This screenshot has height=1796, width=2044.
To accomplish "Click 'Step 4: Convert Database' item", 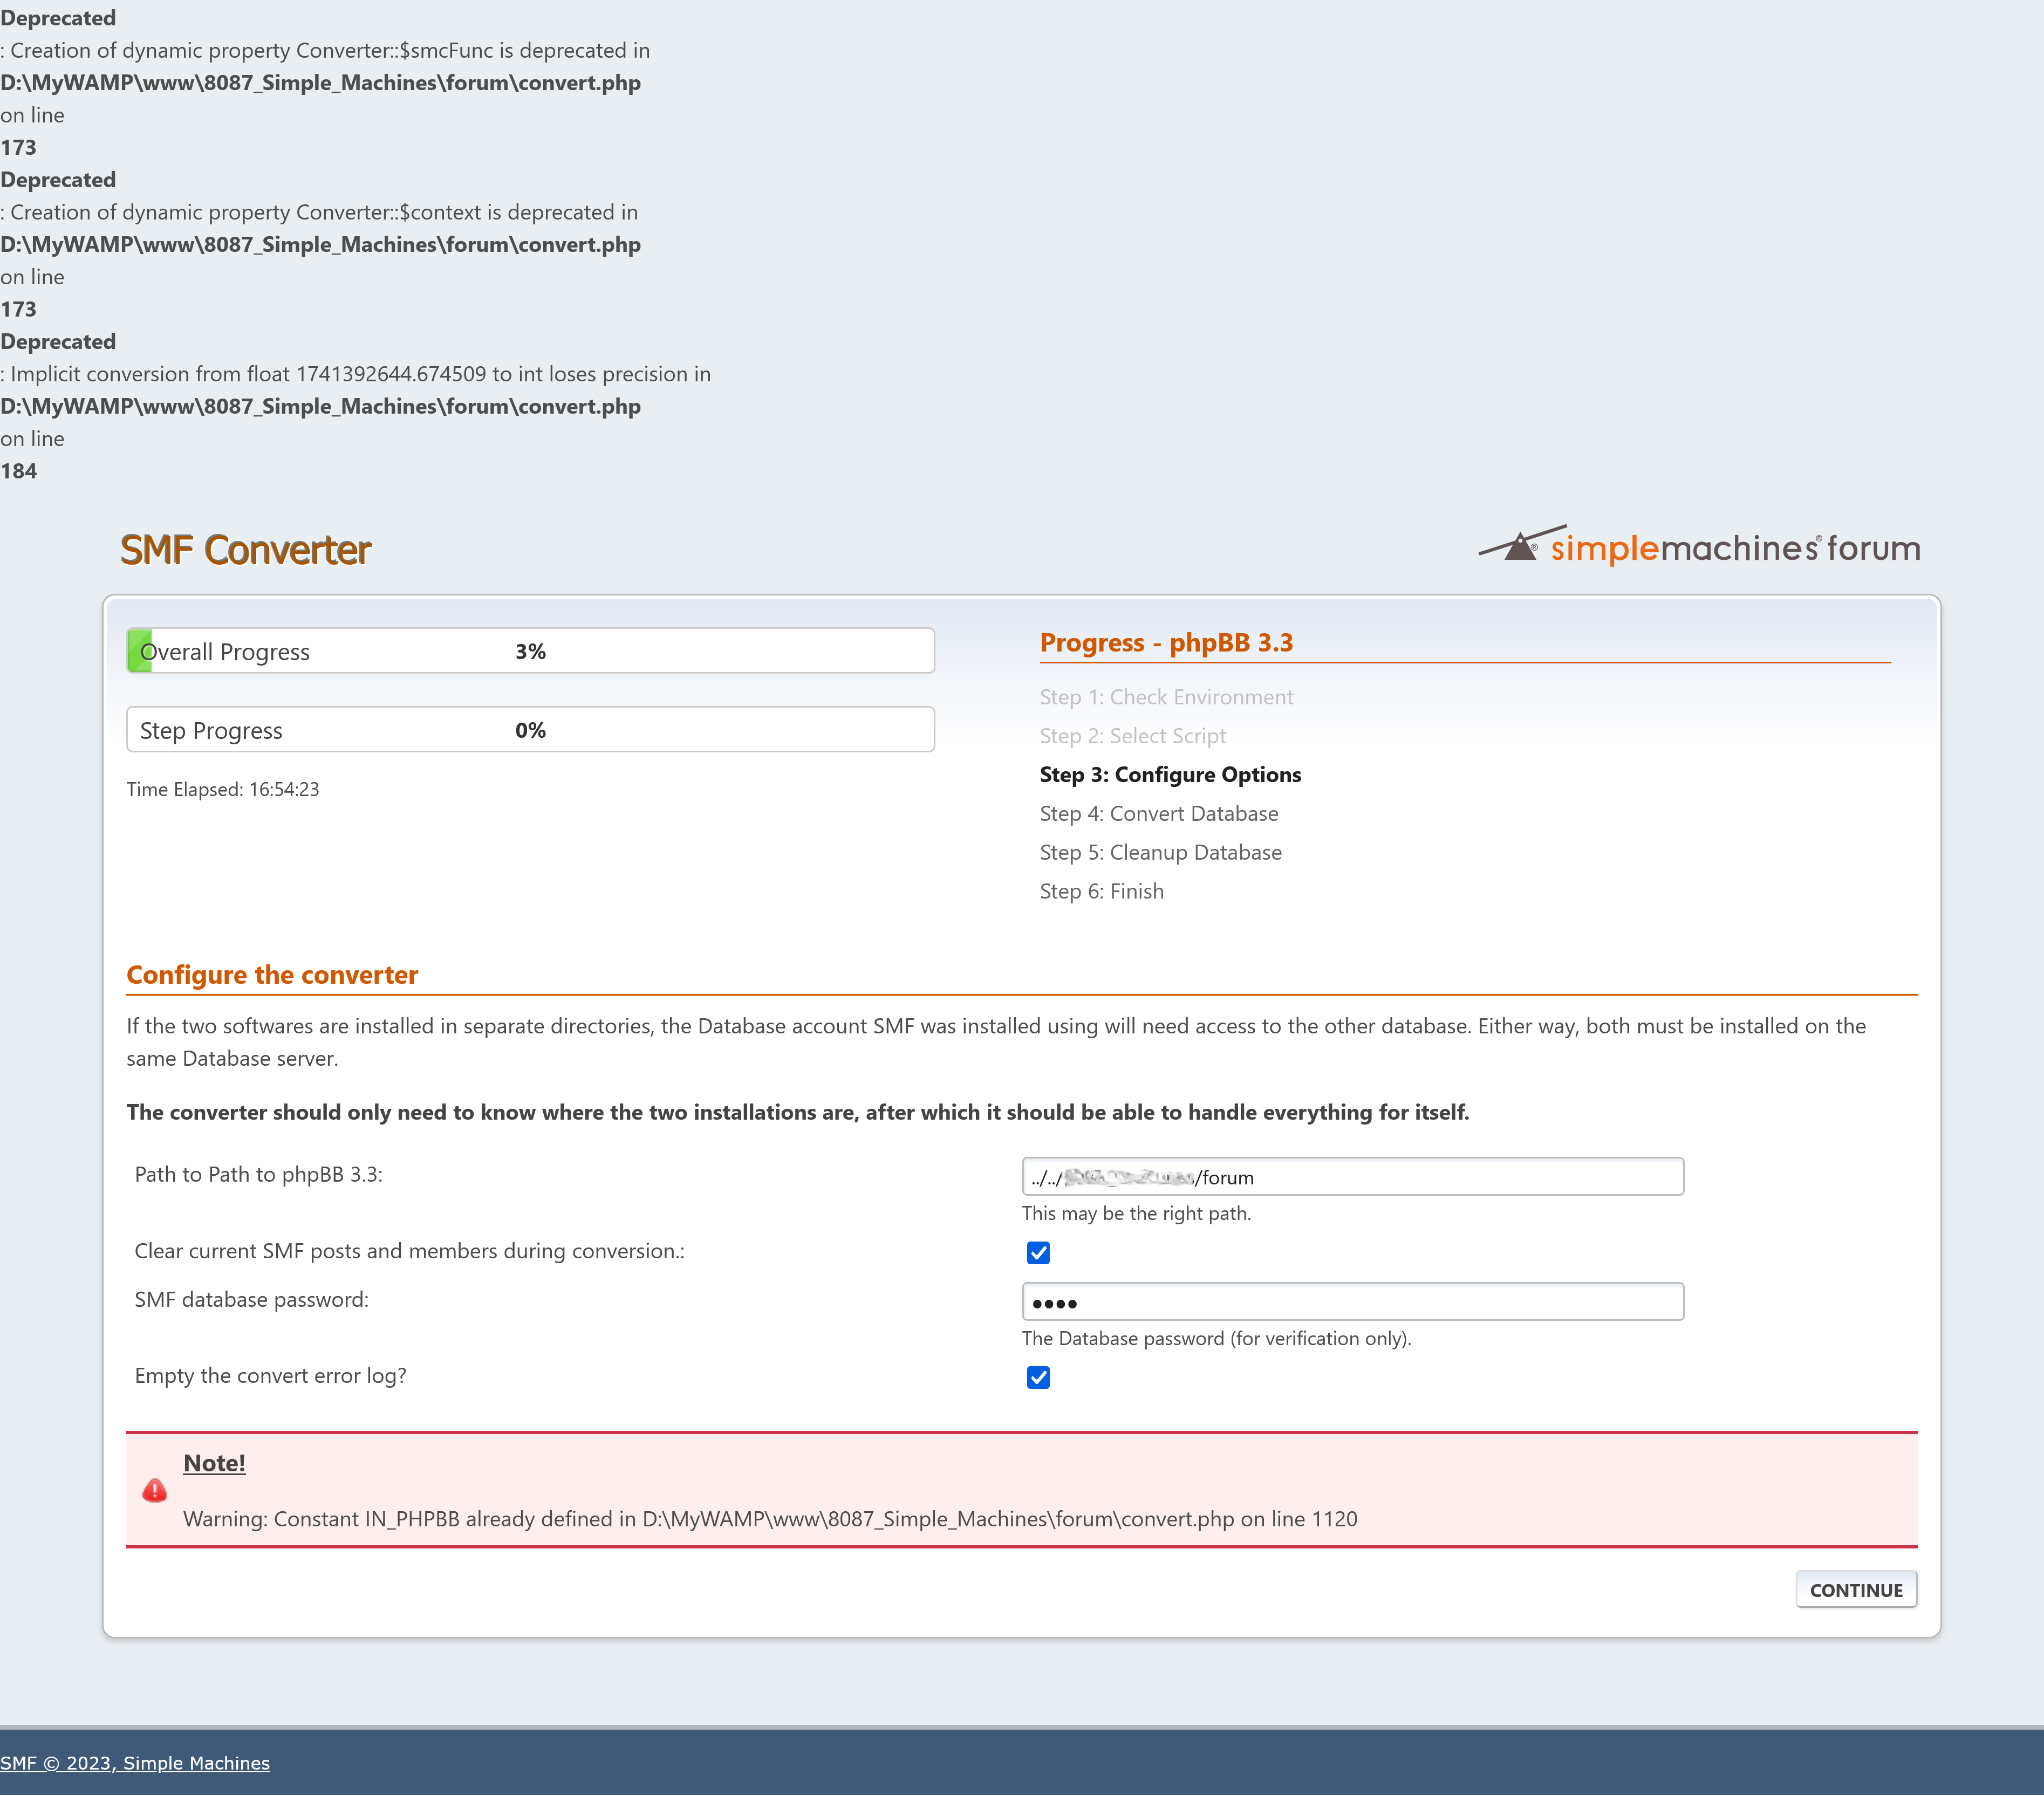I will [x=1159, y=814].
